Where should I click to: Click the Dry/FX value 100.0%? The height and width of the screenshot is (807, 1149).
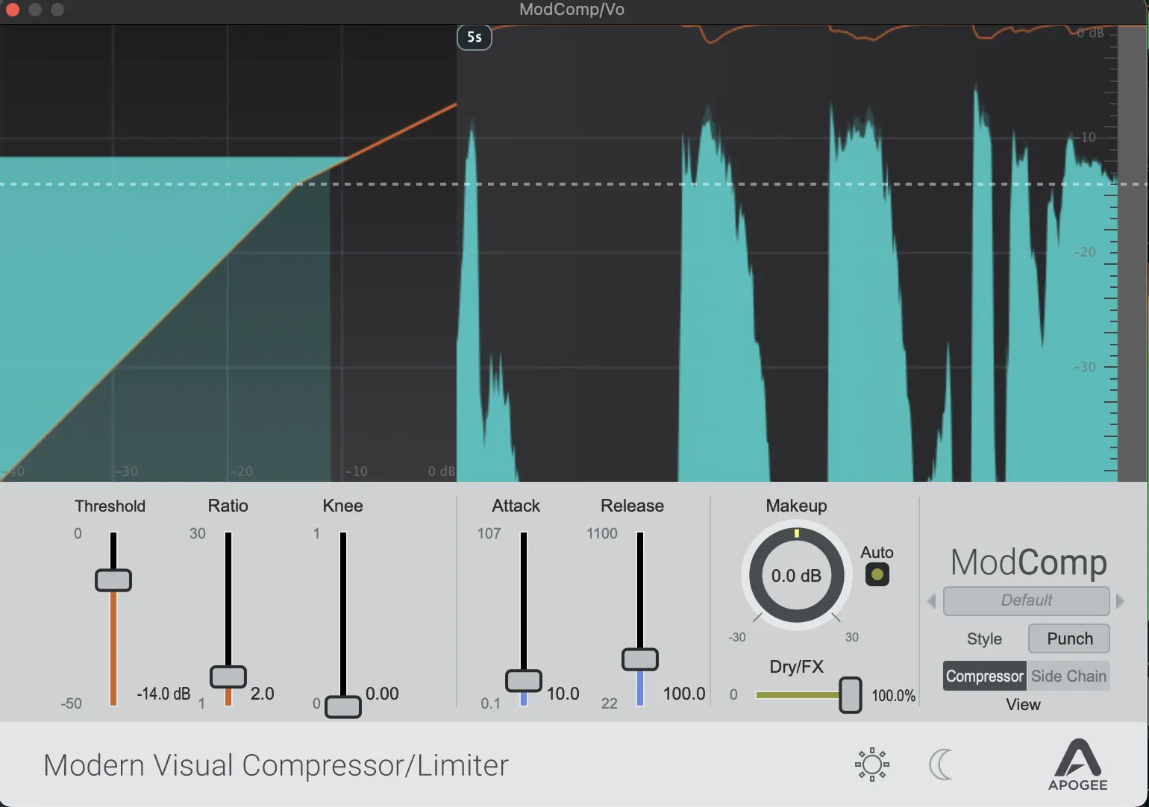point(893,696)
